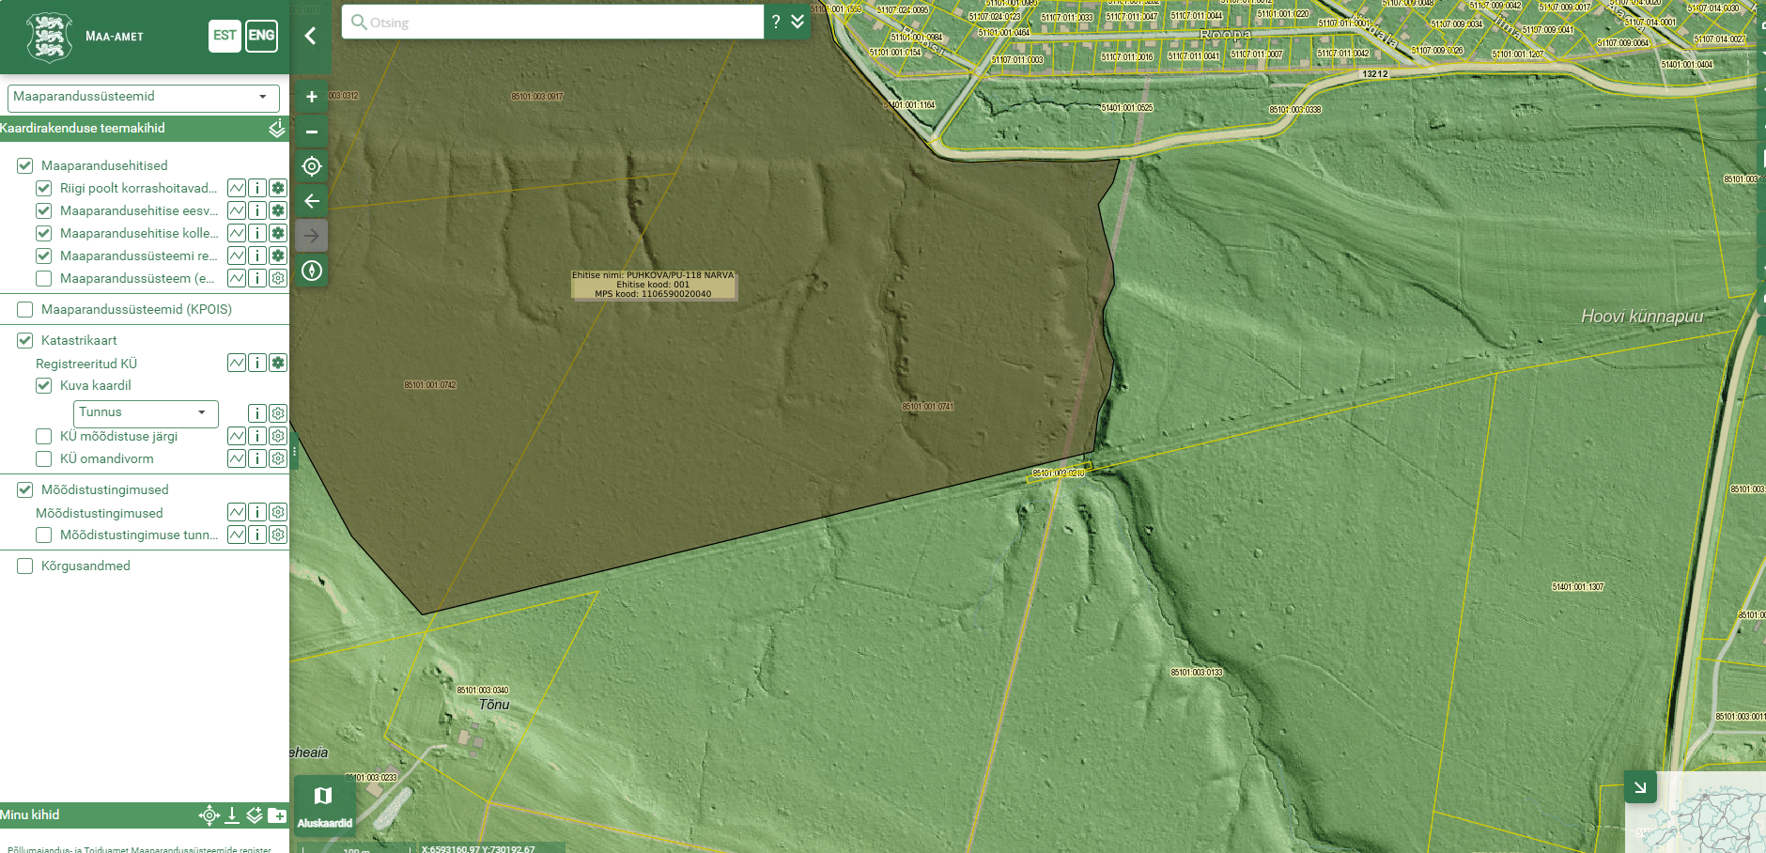Expand search options double chevron
The width and height of the screenshot is (1766, 853).
pyautogui.click(x=798, y=22)
